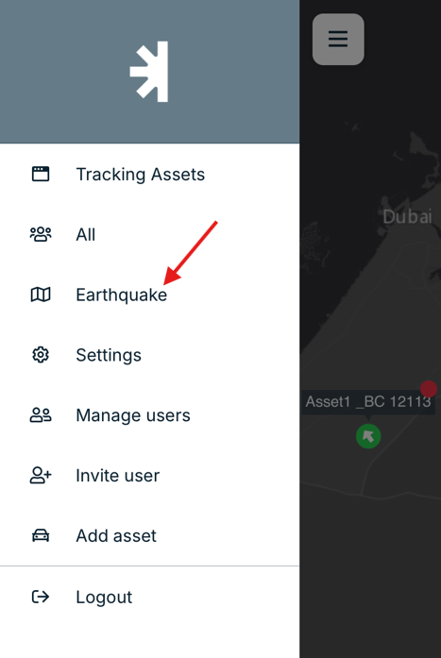Click the Logout text
Viewport: 441px width, 658px height.
click(x=104, y=598)
